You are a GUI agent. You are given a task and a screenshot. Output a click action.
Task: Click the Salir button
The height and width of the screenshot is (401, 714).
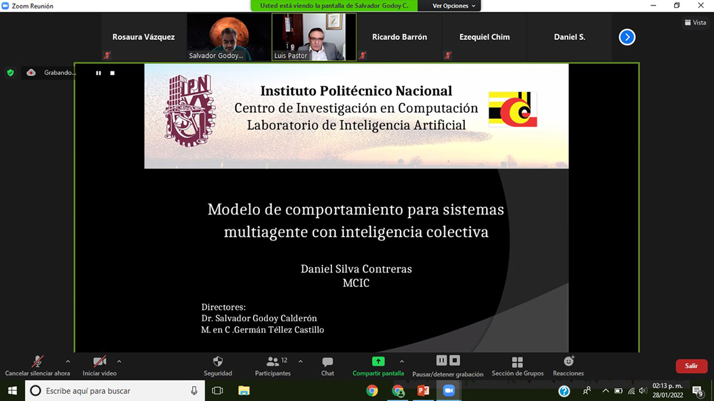[691, 366]
